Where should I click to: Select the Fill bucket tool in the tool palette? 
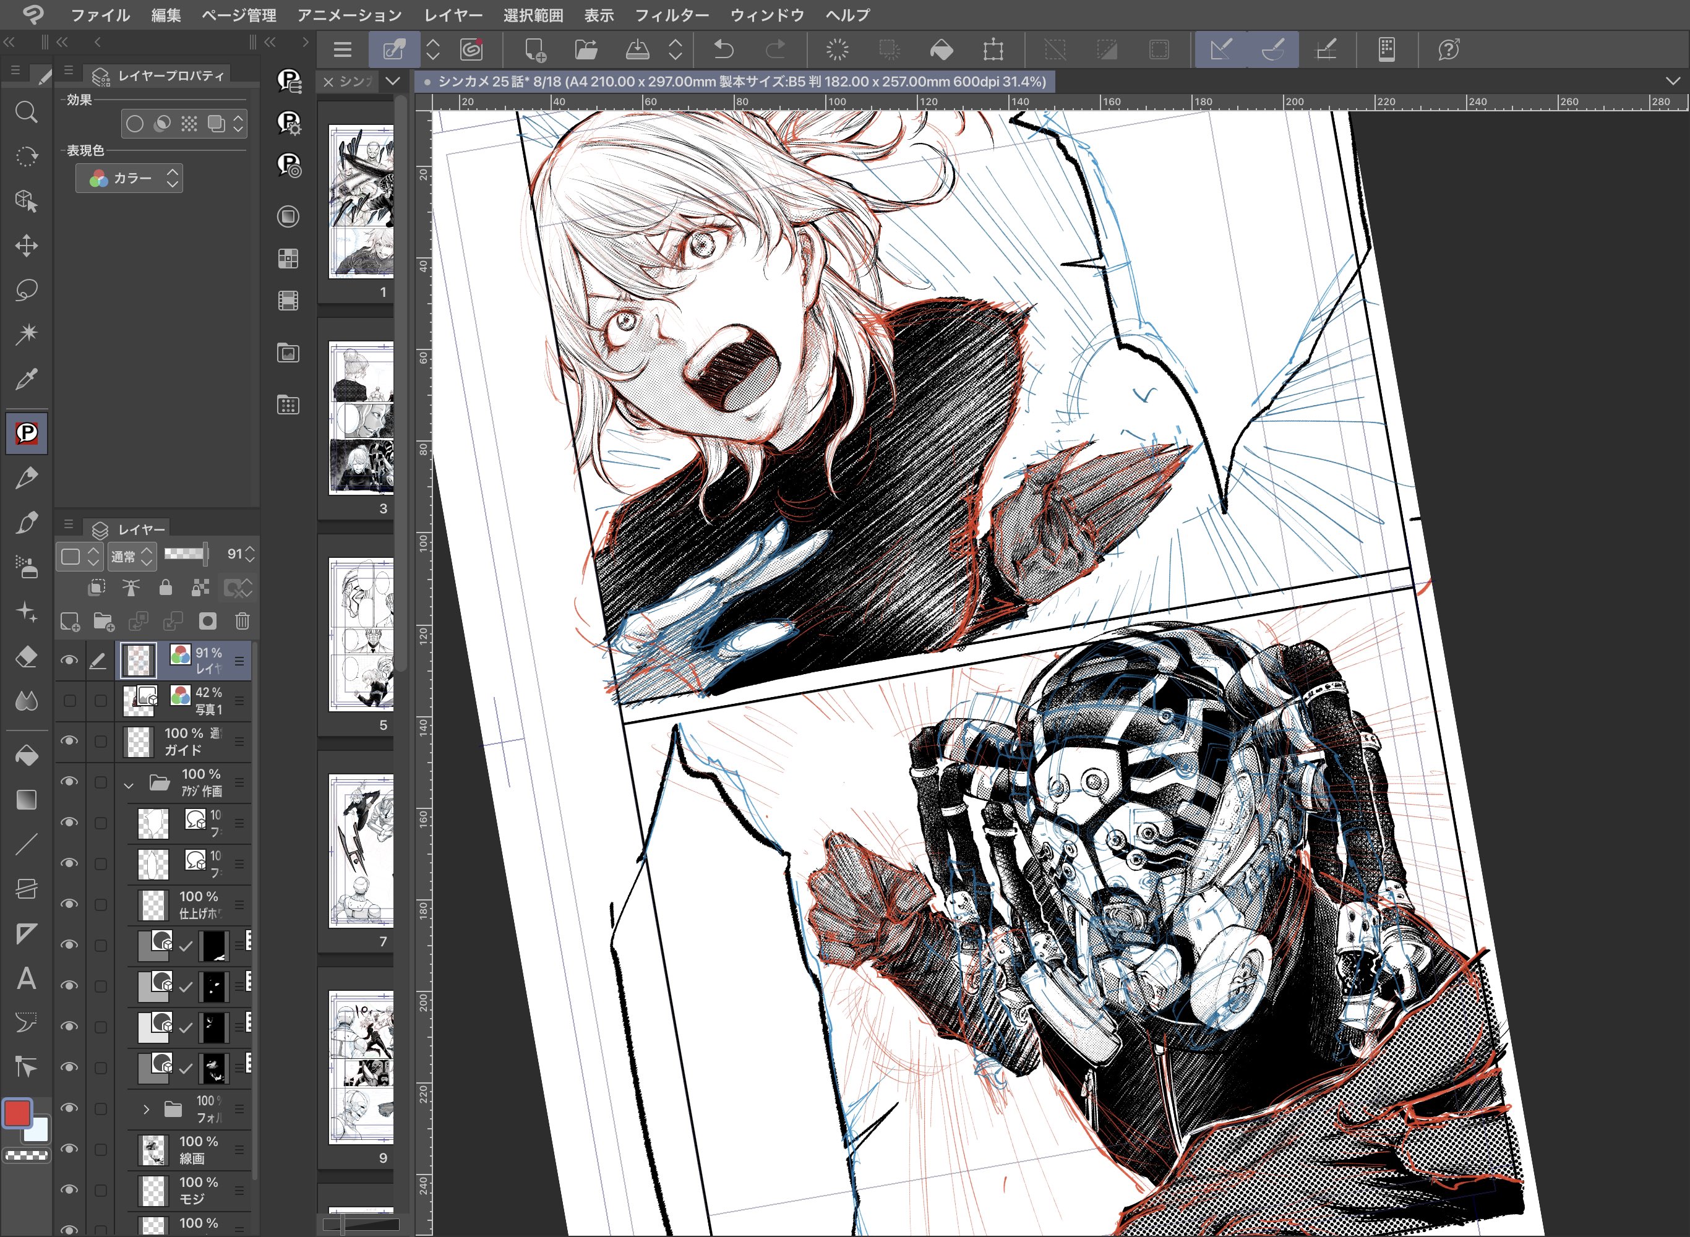26,756
